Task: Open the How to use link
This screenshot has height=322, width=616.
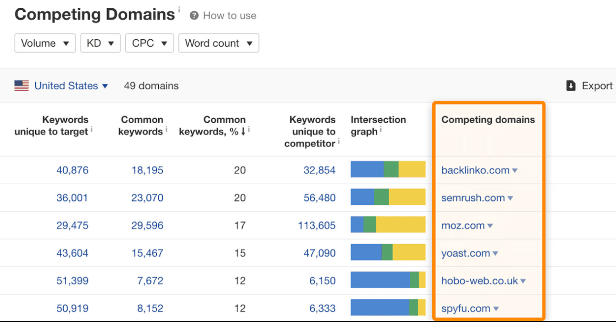Action: pos(229,16)
